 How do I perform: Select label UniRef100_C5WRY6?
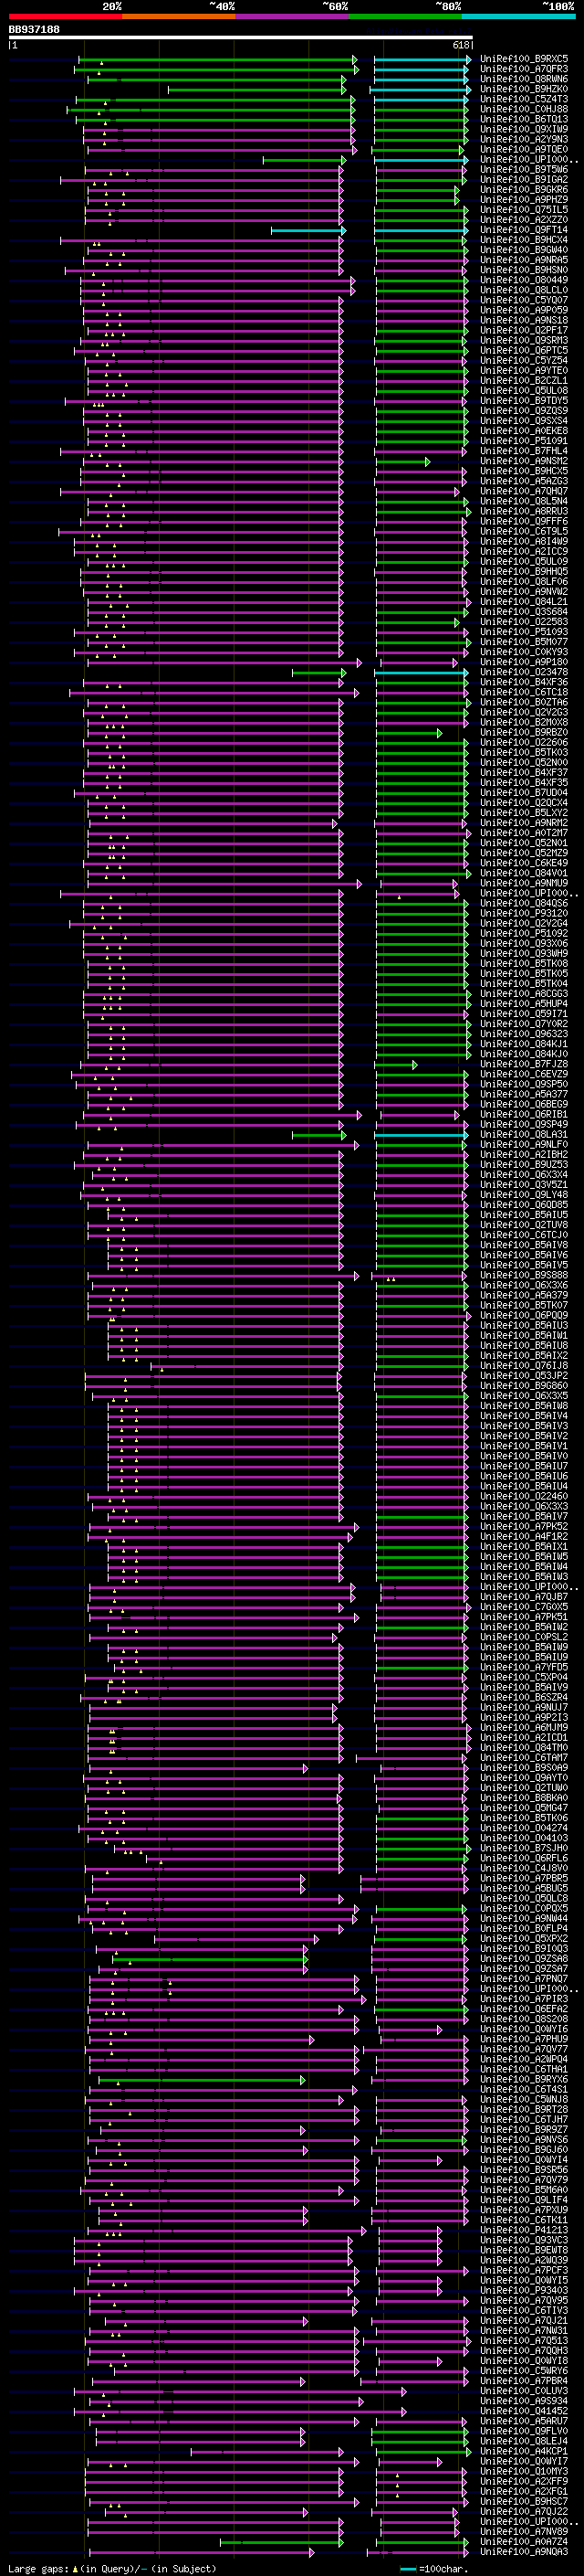[x=524, y=2370]
